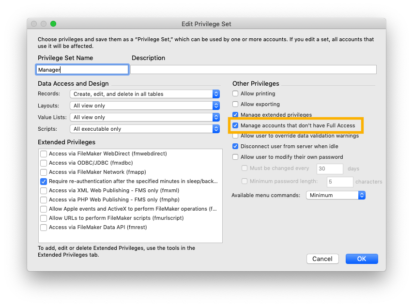Click the OK button

pyautogui.click(x=362, y=259)
